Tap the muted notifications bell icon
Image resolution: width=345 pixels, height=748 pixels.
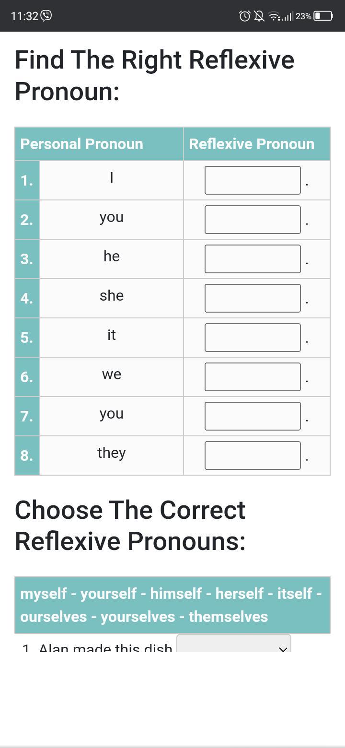pos(259,16)
